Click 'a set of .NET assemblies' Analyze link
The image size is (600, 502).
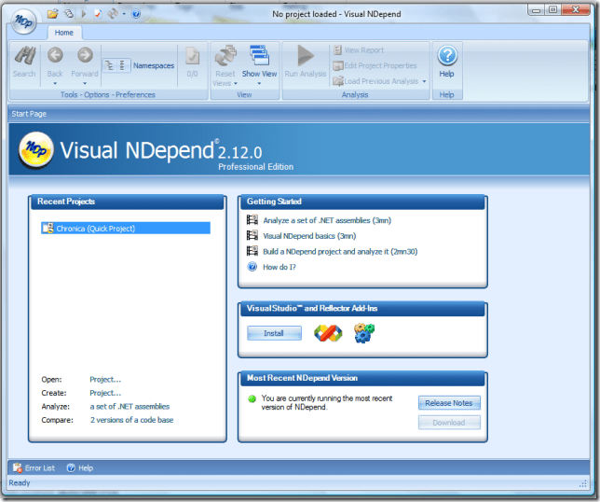(x=130, y=407)
